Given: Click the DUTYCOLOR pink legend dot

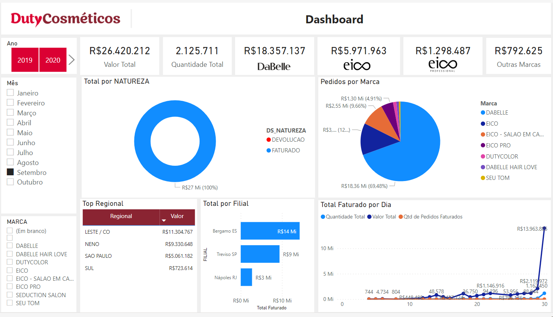Looking at the screenshot, I should 483,156.
